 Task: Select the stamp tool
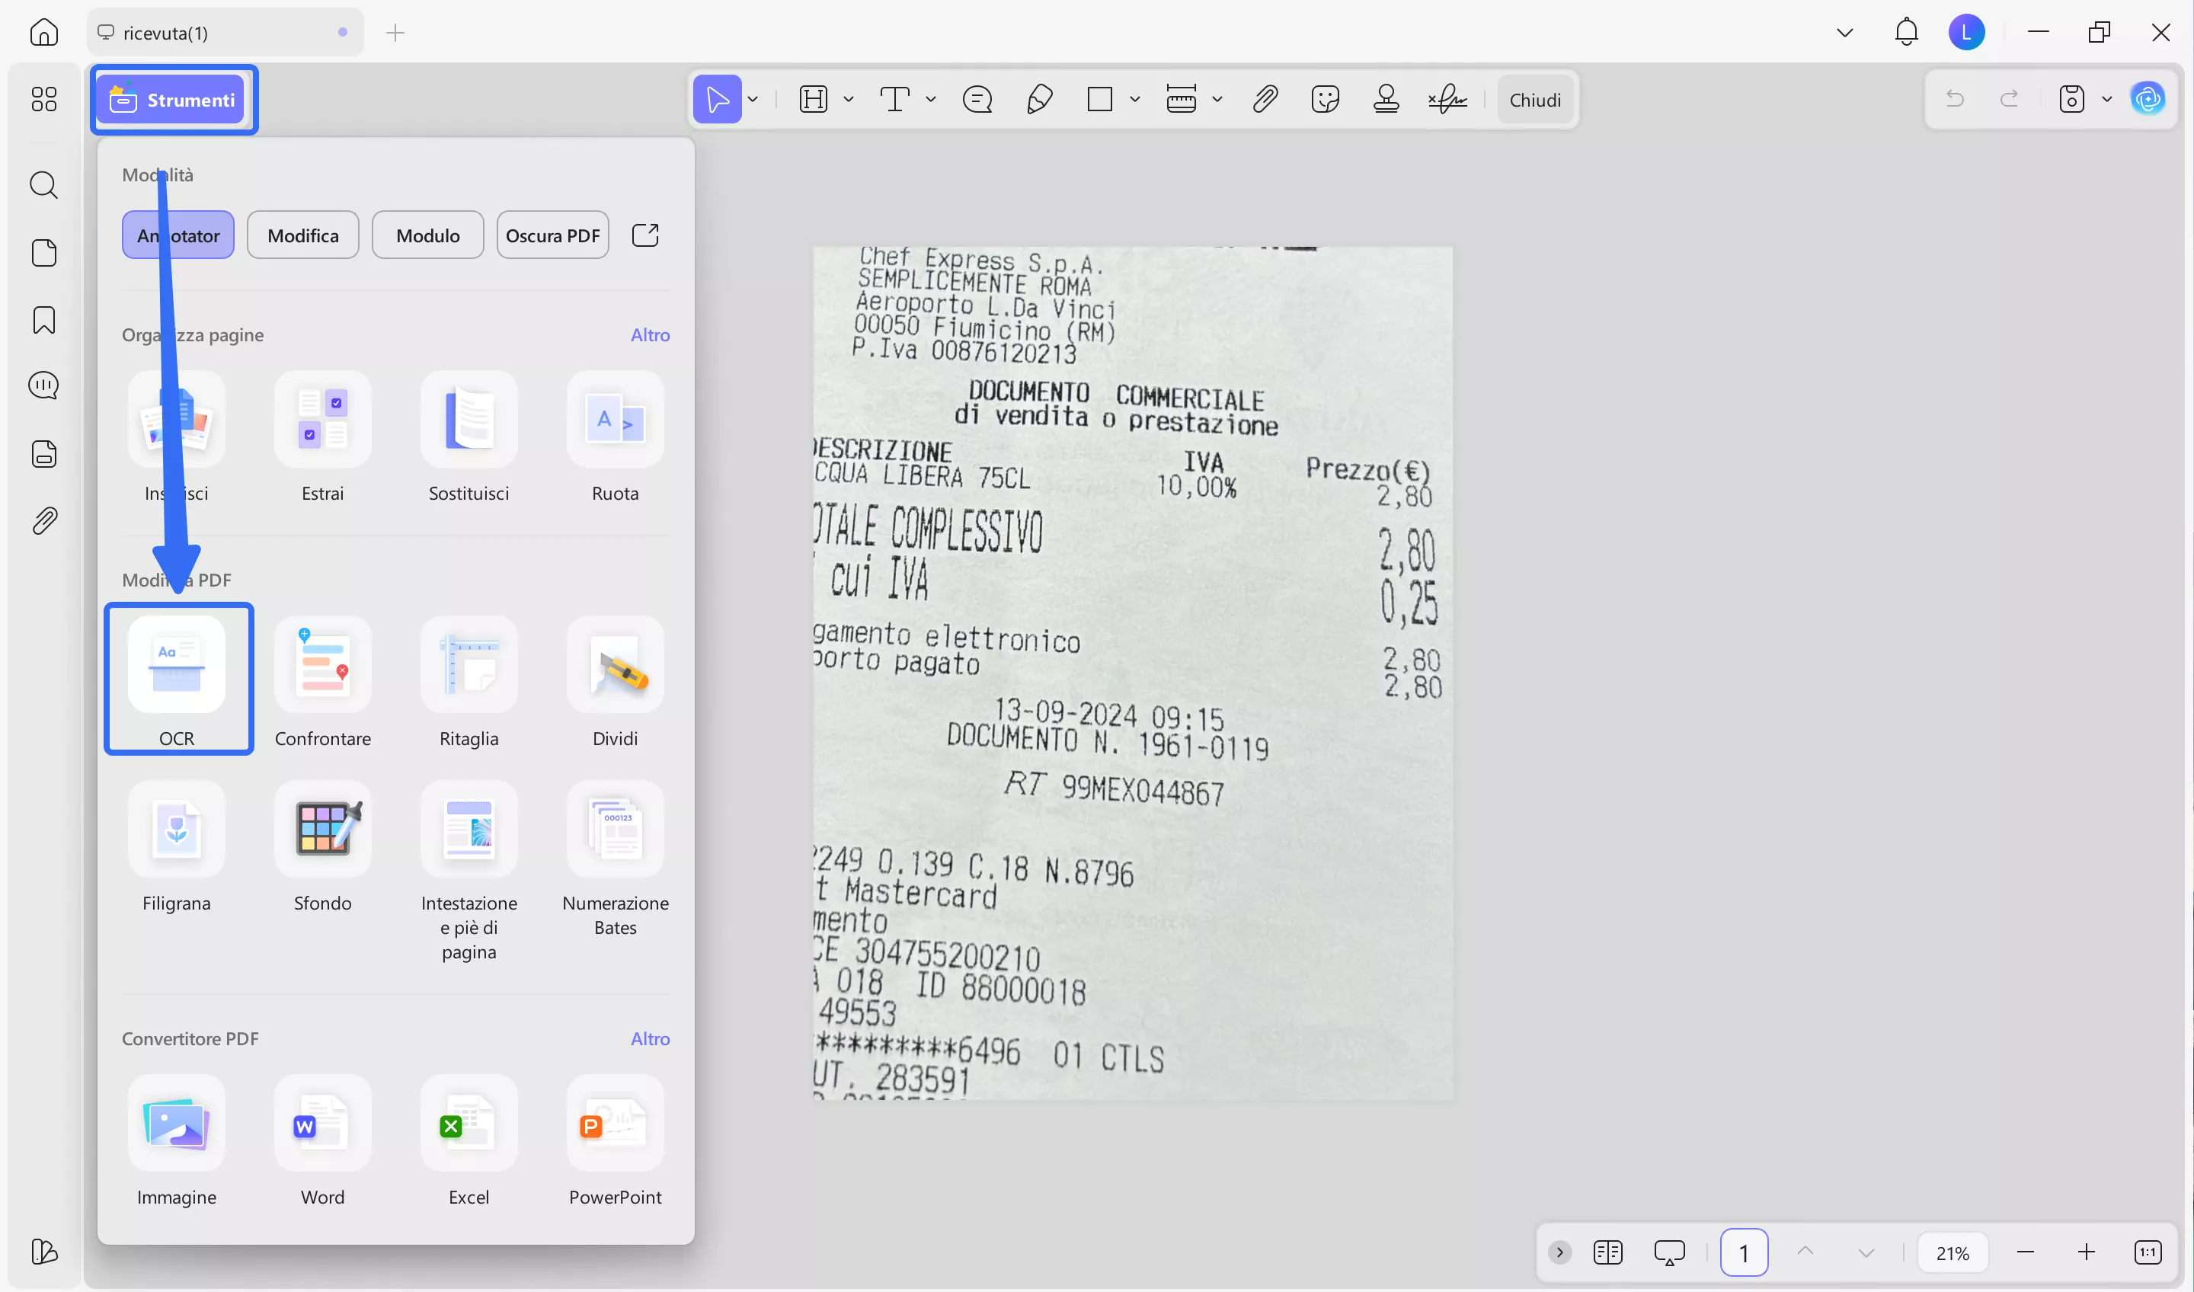point(1385,98)
